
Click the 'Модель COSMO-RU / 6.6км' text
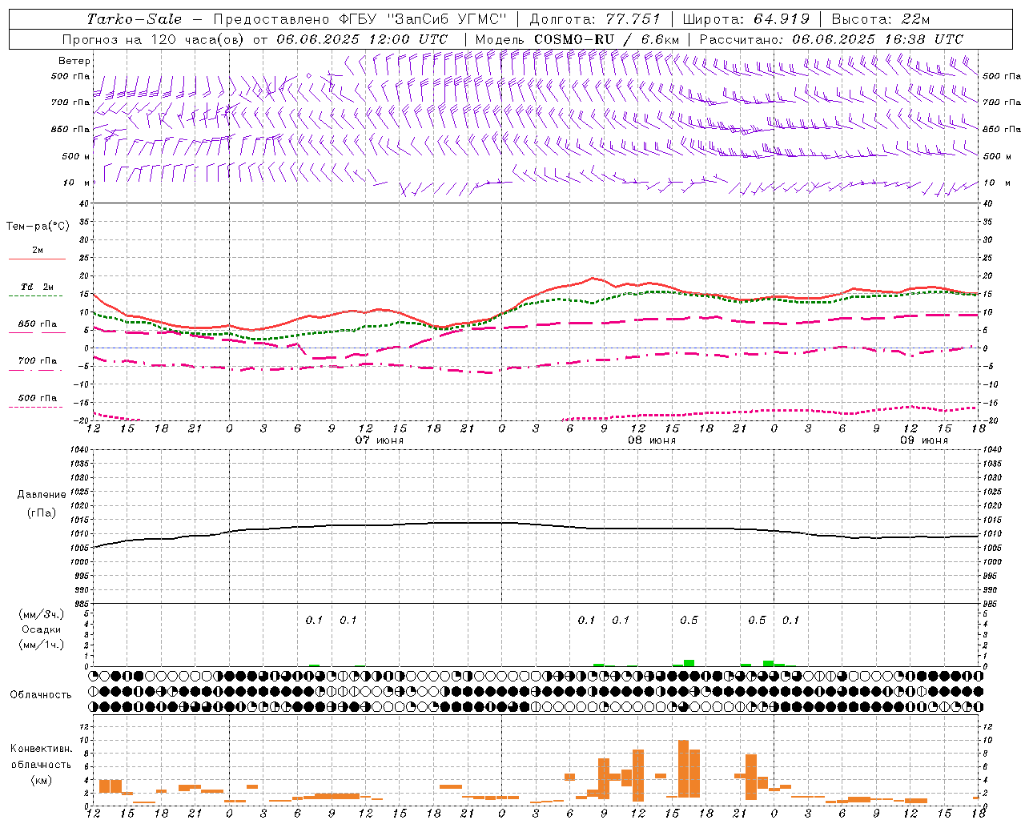pyautogui.click(x=577, y=39)
